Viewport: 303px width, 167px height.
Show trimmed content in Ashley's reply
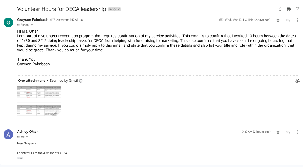[20, 158]
